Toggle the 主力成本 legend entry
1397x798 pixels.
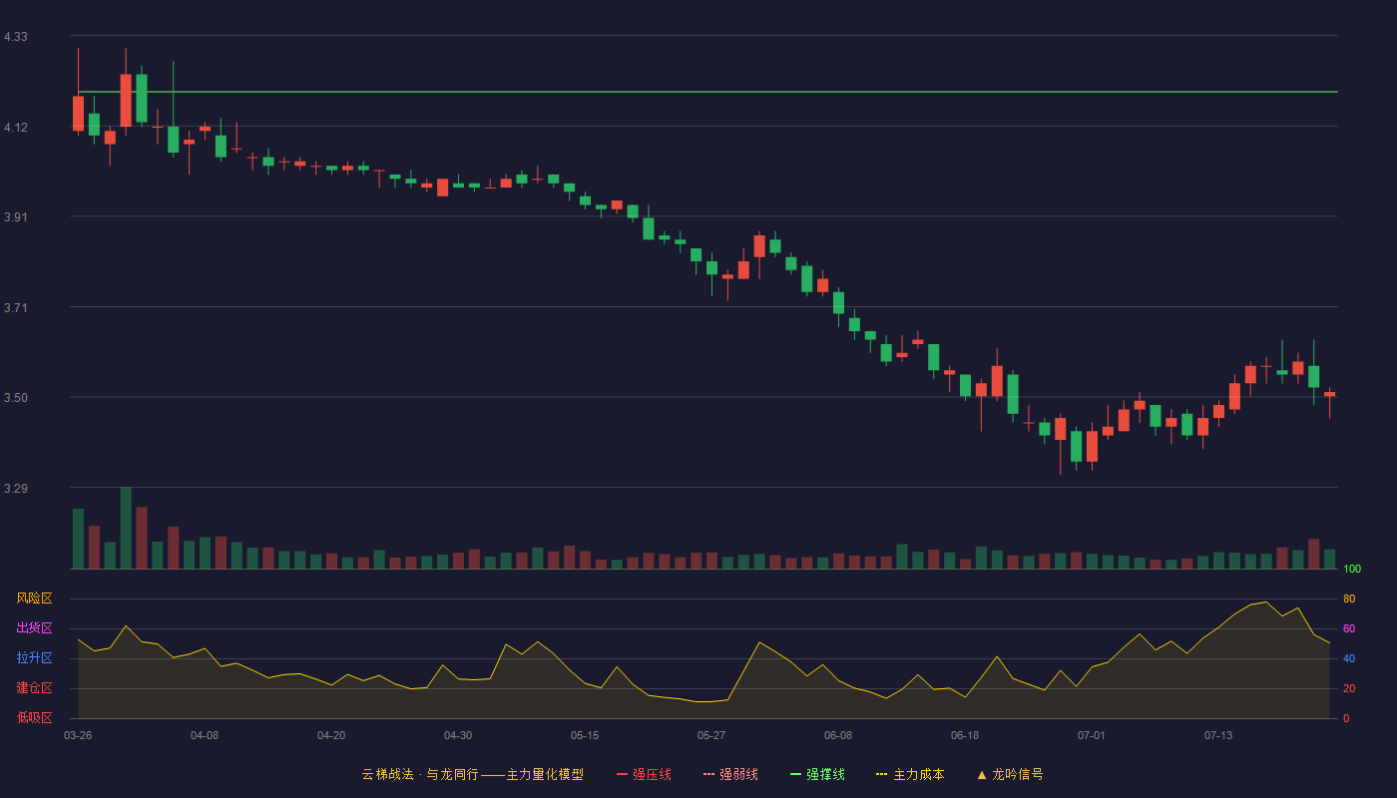910,774
